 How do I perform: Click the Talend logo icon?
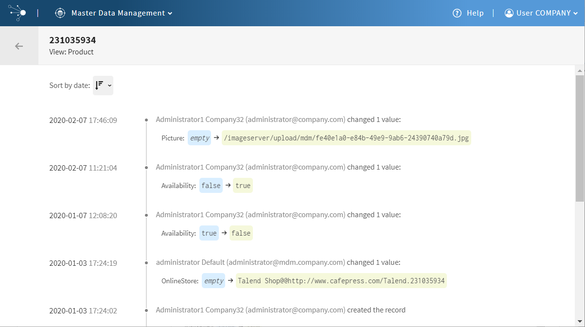(x=18, y=13)
